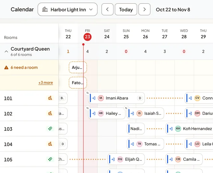Click availability count 1 under Thursday 22
The width and height of the screenshot is (213, 173).
point(68,52)
